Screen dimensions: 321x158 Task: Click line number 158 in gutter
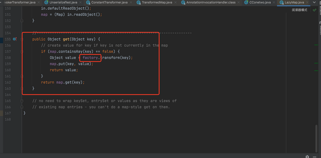point(8,57)
